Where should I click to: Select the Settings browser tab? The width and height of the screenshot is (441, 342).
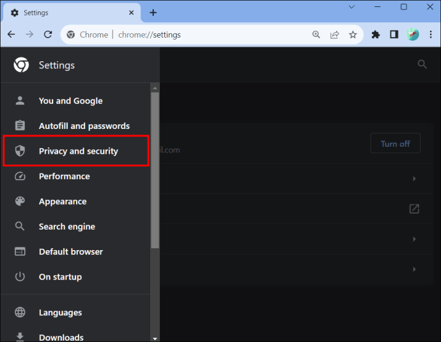(x=72, y=13)
